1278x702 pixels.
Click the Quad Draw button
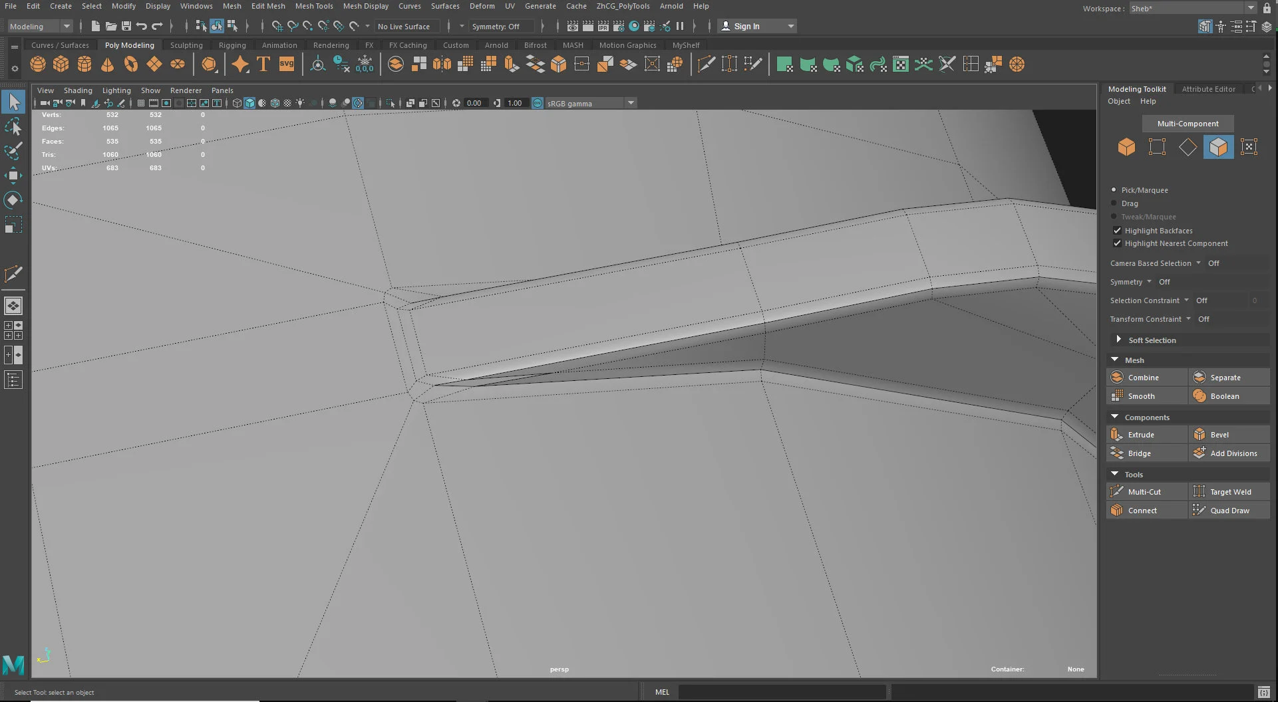pos(1229,510)
